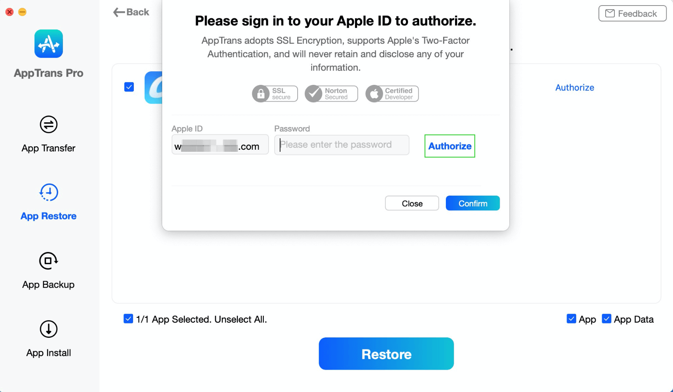This screenshot has width=673, height=392.
Task: Click the Confirm button
Action: (473, 203)
